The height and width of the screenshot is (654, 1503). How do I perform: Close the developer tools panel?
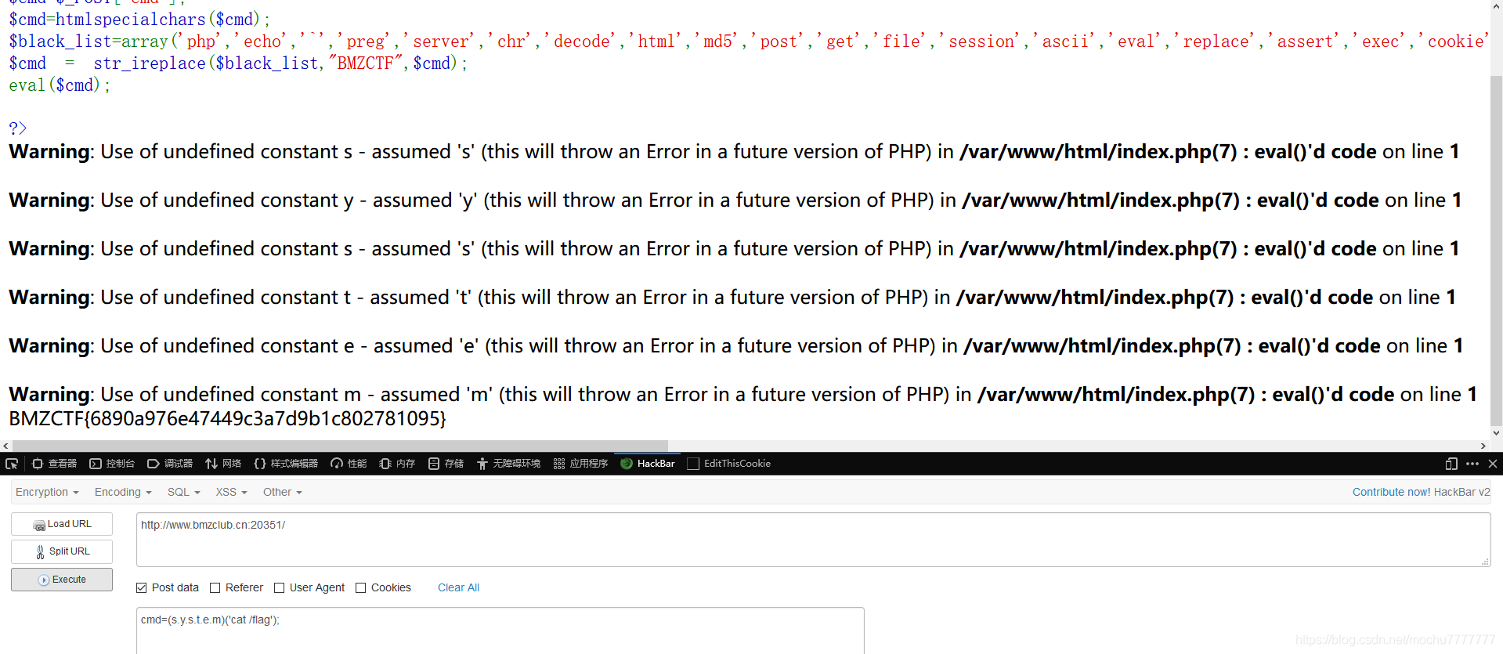[1493, 464]
